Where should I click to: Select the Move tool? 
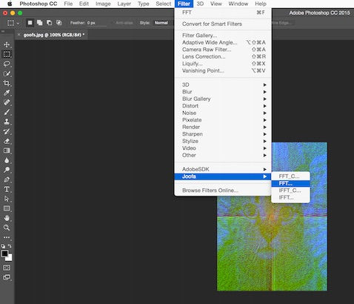[x=7, y=44]
